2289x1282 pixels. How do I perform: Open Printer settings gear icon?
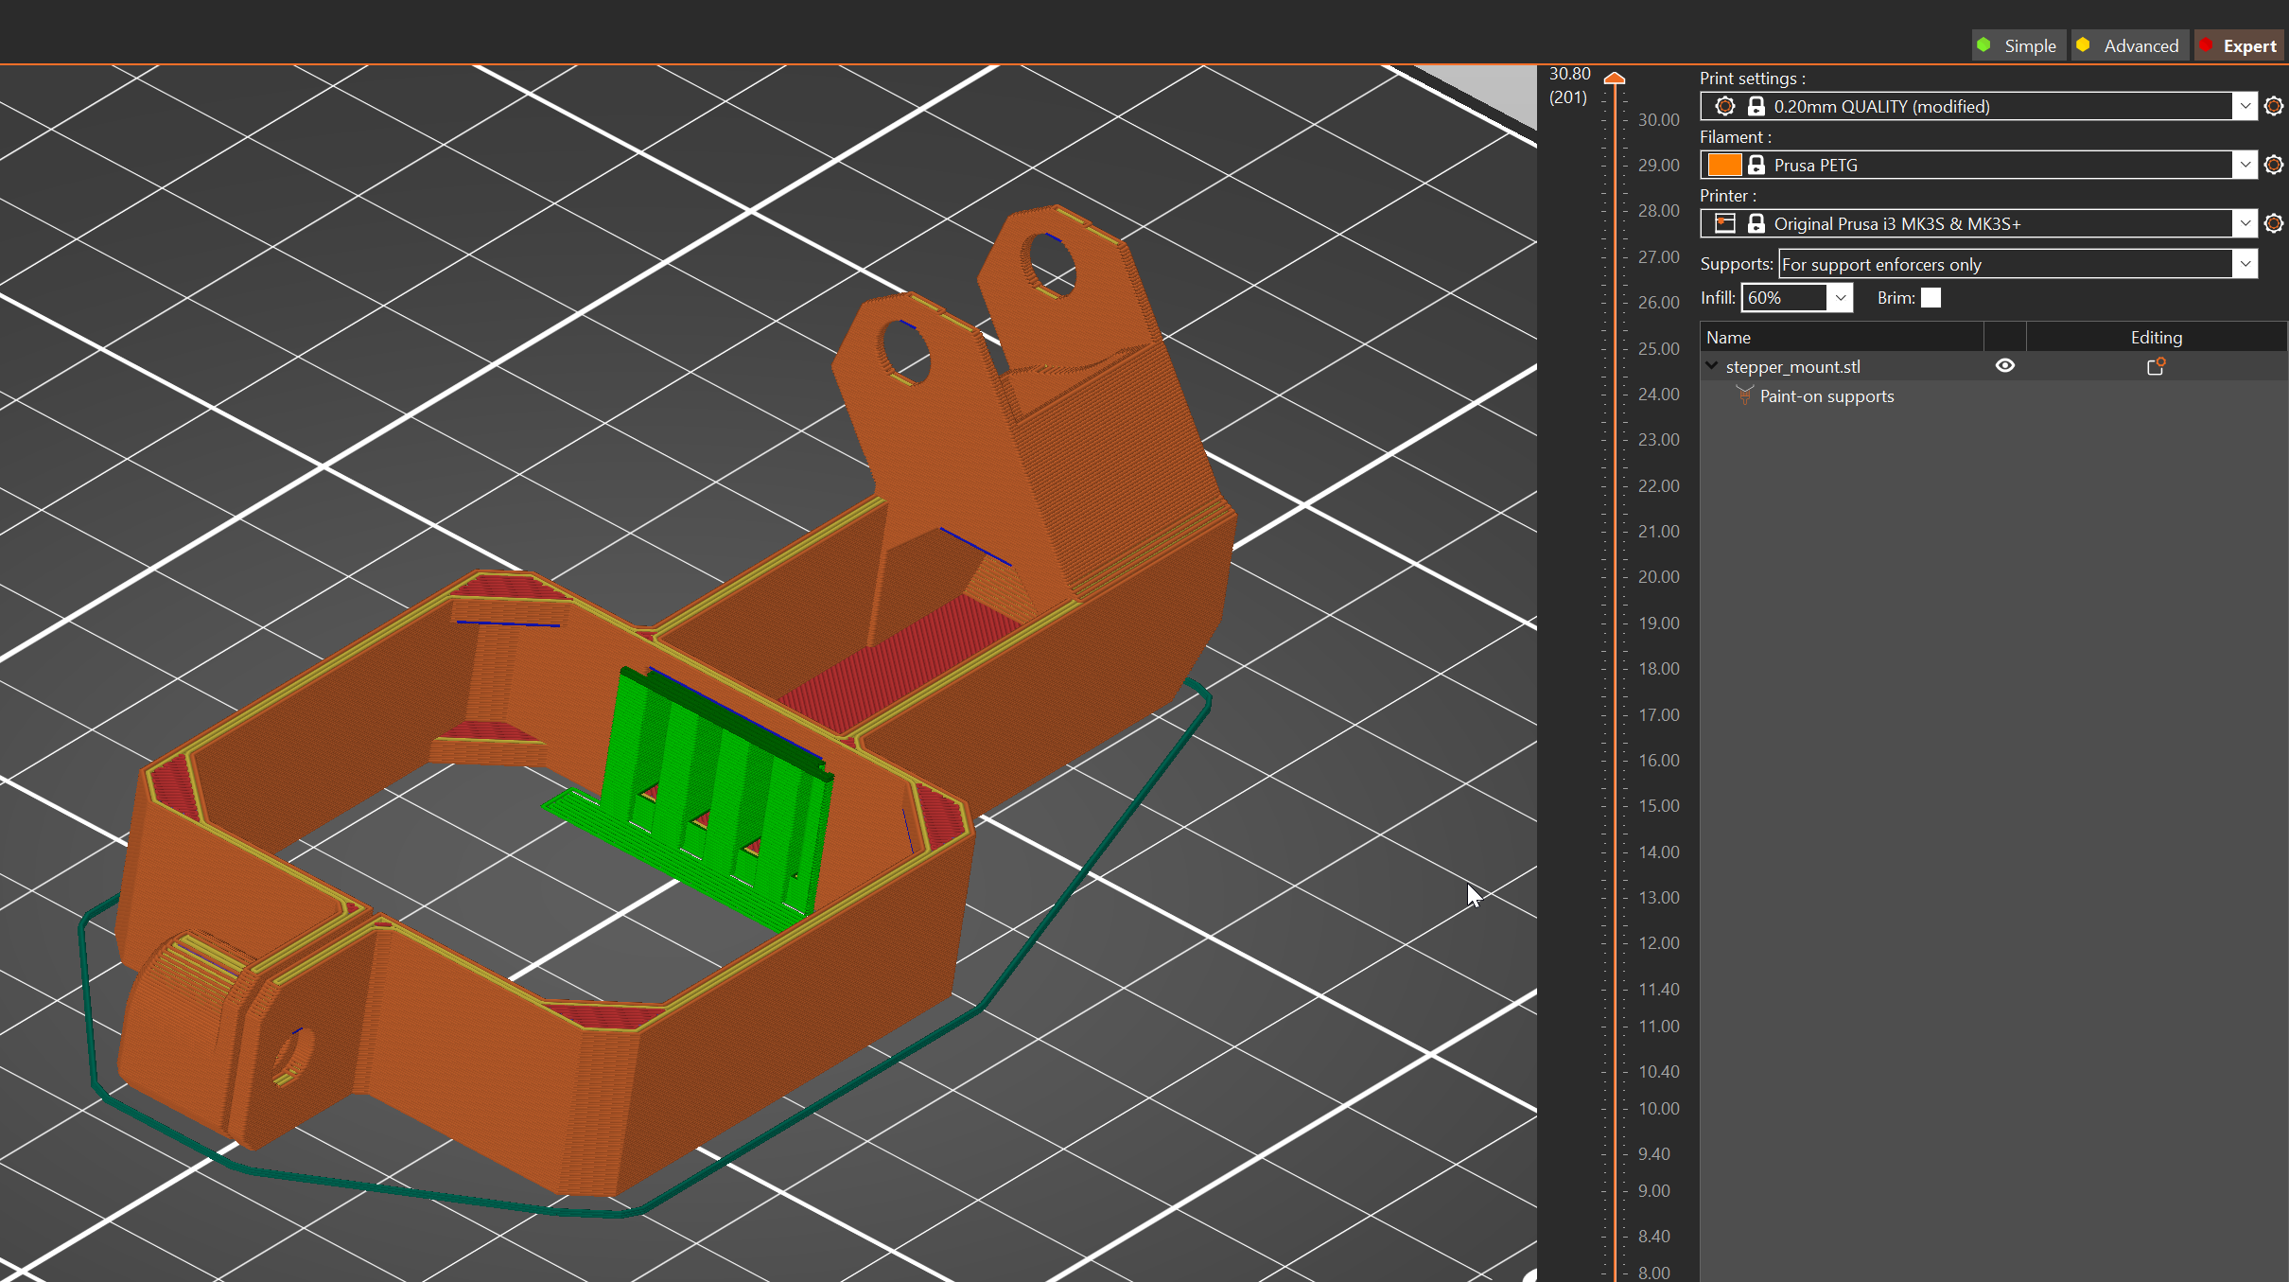(x=2274, y=223)
